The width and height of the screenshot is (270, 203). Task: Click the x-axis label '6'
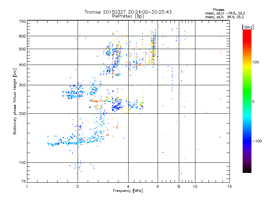pos(158,186)
